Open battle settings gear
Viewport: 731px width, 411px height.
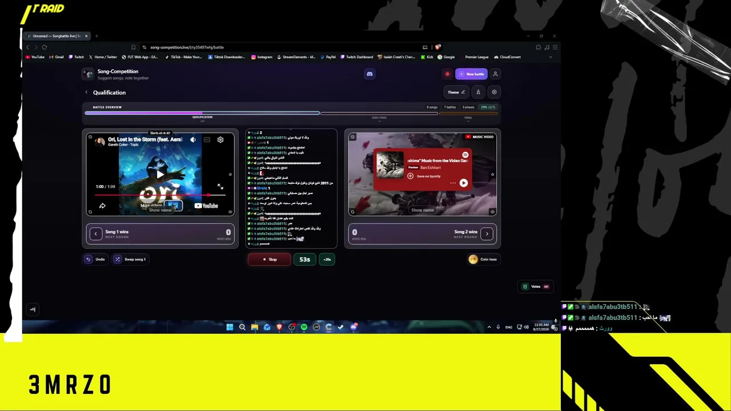494,92
